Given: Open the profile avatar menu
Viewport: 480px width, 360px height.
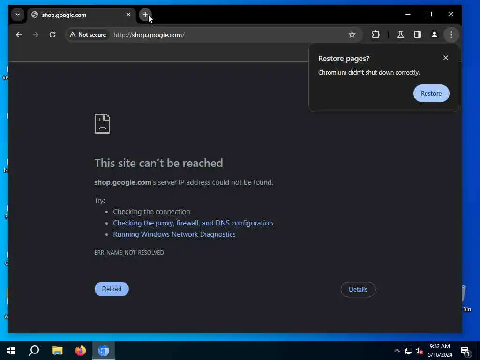Looking at the screenshot, I should click(435, 35).
